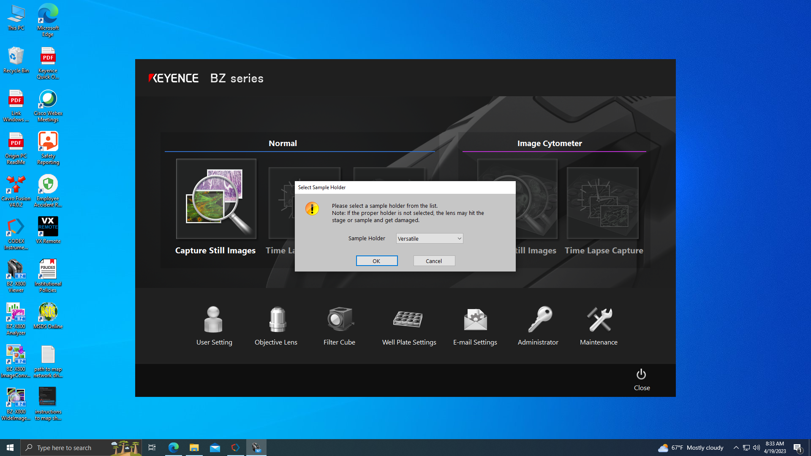The image size is (811, 456).
Task: Select Image Cytometer Time Lapse Capture
Action: pyautogui.click(x=603, y=203)
